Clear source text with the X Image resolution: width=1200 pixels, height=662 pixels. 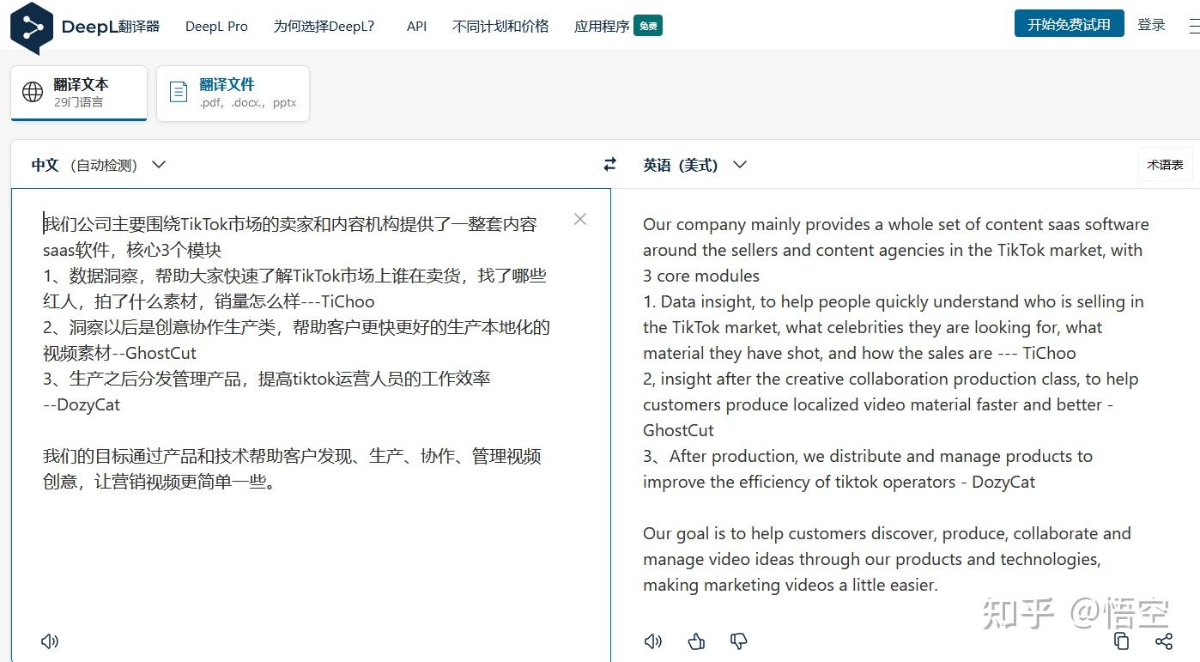[x=579, y=219]
